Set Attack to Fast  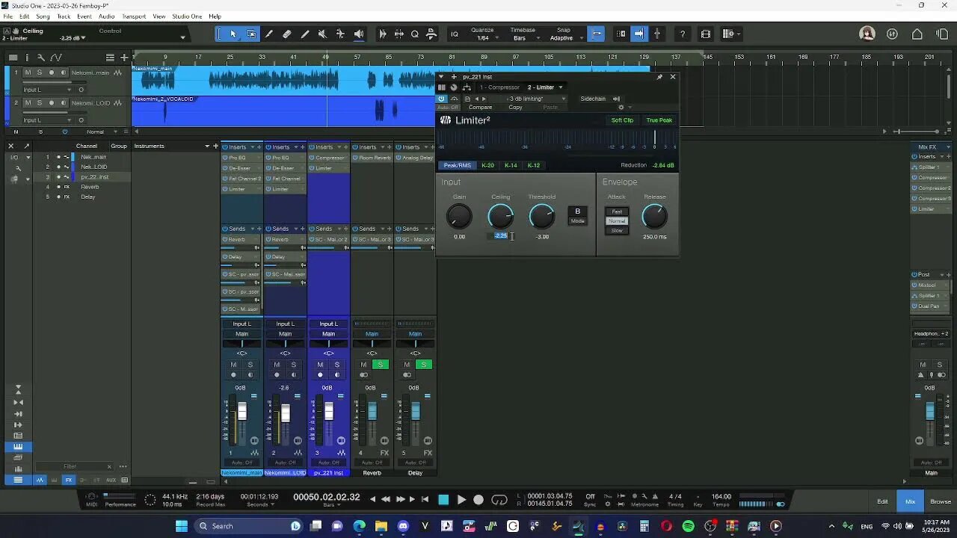(x=617, y=211)
